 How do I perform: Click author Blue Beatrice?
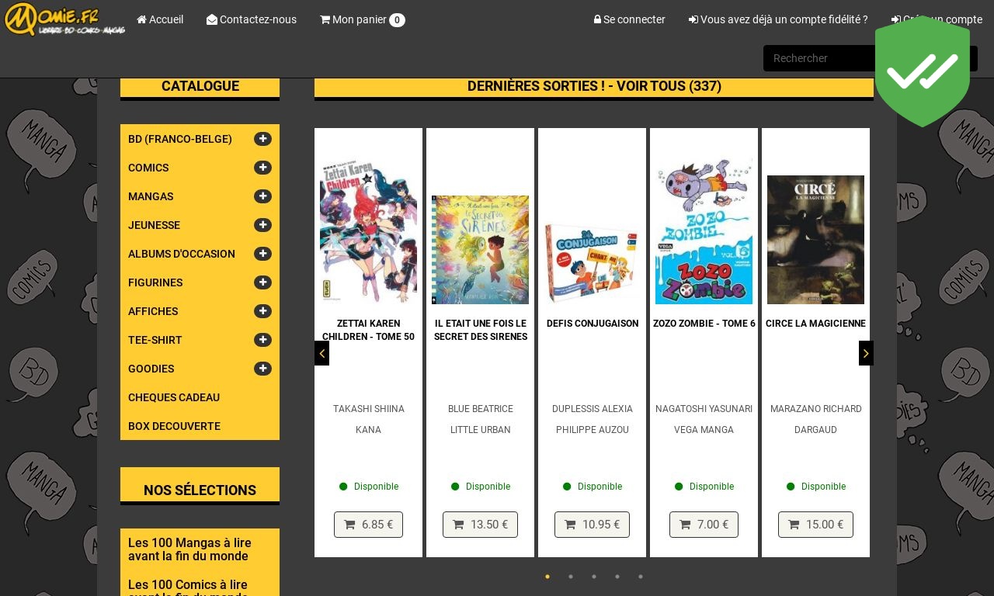pos(481,409)
